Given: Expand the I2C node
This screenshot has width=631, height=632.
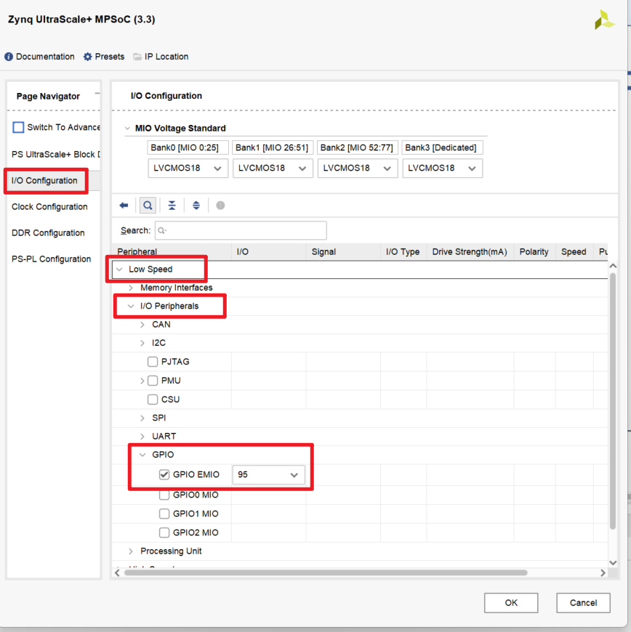Looking at the screenshot, I should [142, 343].
